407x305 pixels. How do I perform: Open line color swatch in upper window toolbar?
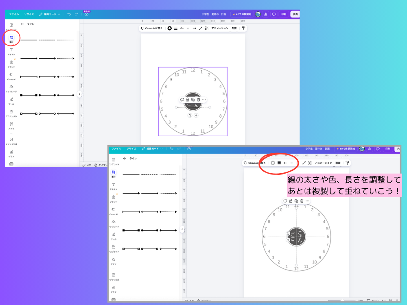pos(169,28)
